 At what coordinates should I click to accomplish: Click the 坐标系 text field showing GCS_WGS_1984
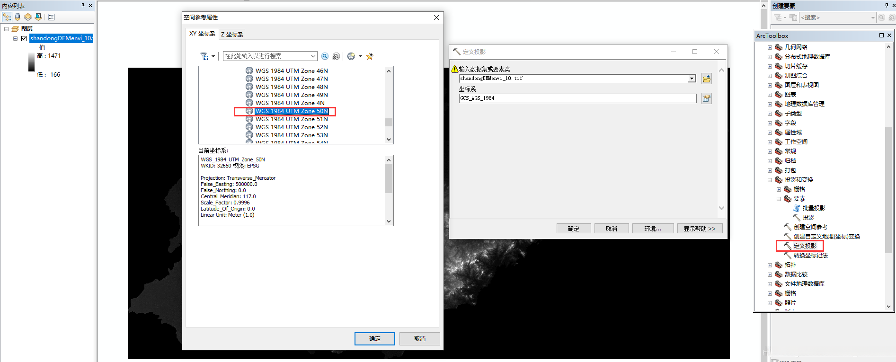pos(578,98)
